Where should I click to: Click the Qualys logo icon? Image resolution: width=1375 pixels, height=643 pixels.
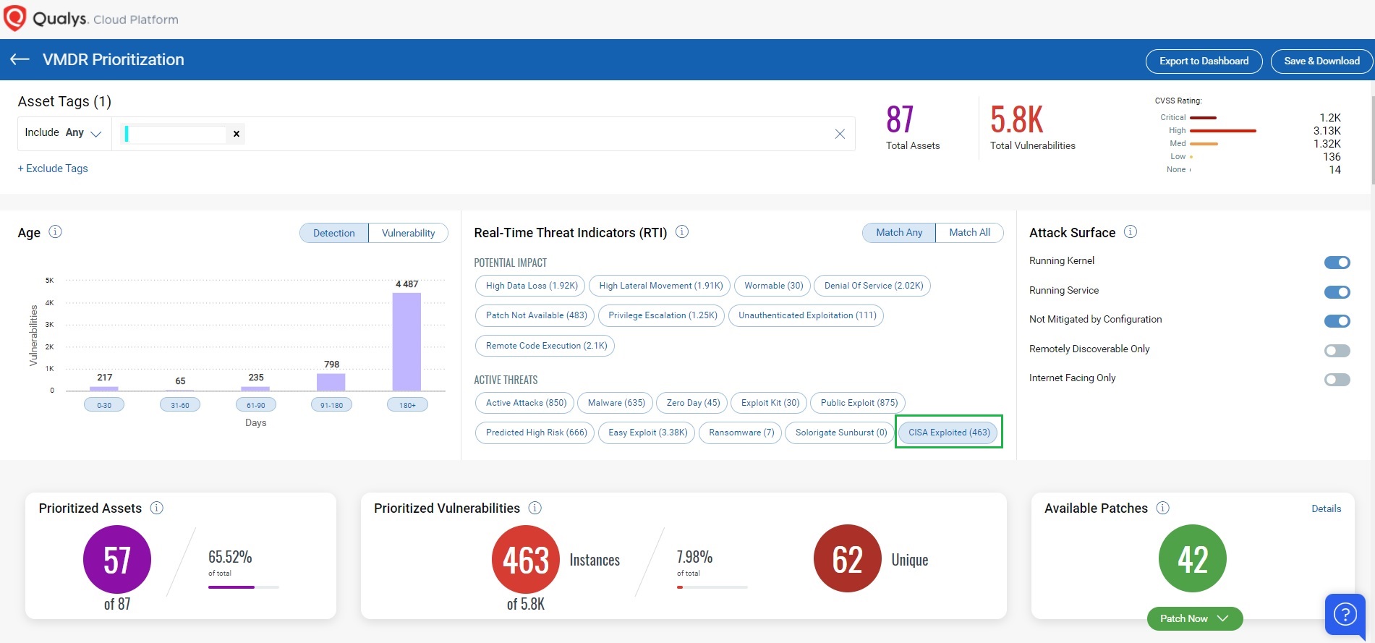(x=14, y=18)
